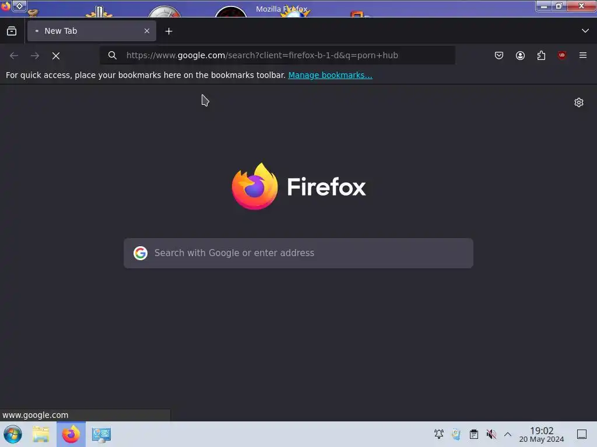Click the Search with Google field
Image resolution: width=597 pixels, height=447 pixels.
tap(298, 253)
